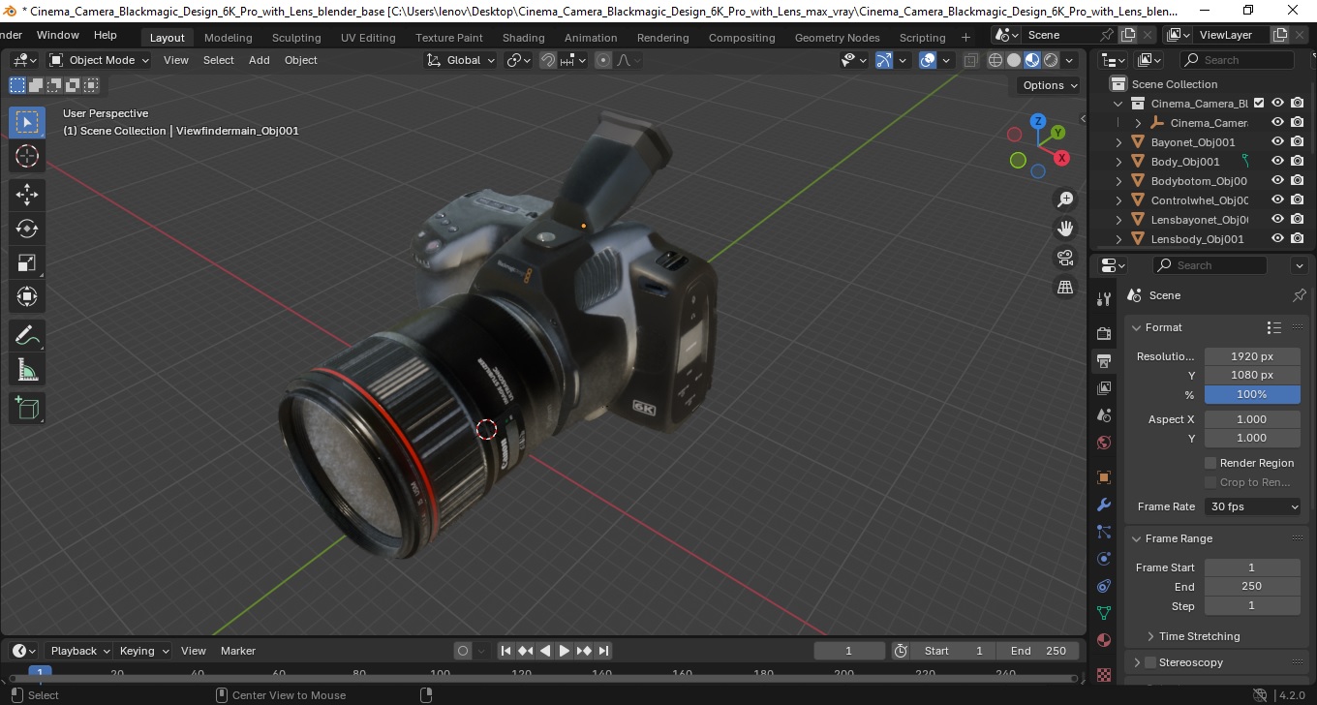The width and height of the screenshot is (1317, 705).
Task: Open the Object Mode dropdown
Action: pos(100,60)
